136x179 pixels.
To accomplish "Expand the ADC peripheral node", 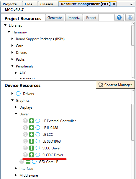I will 16,73.
